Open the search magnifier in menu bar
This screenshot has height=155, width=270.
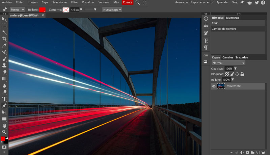137,2
